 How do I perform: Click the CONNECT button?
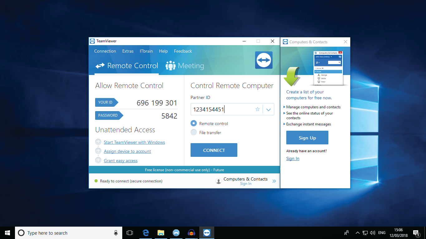pos(214,150)
